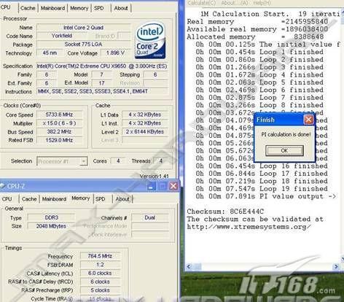This screenshot has height=302, width=344.
Task: Click the xtremesystems.org URL text
Action: click(249, 227)
